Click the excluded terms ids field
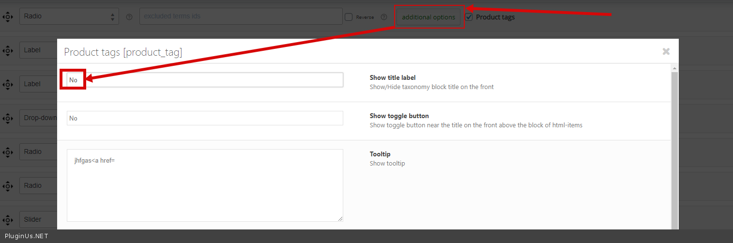The image size is (733, 243). click(x=241, y=16)
